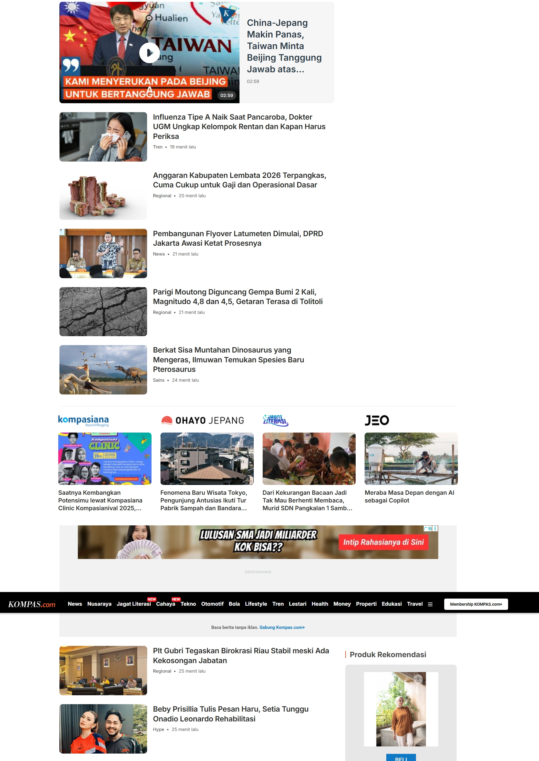Image resolution: width=539 pixels, height=761 pixels.
Task: Open the Health navigation item
Action: [320, 604]
